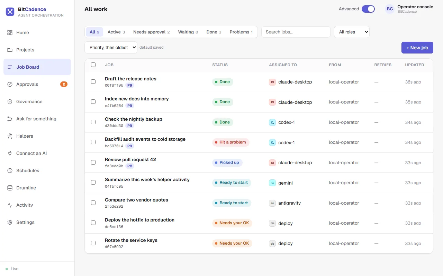This screenshot has height=276, width=443.
Task: Click the Drumline database icon
Action: [x=10, y=188]
